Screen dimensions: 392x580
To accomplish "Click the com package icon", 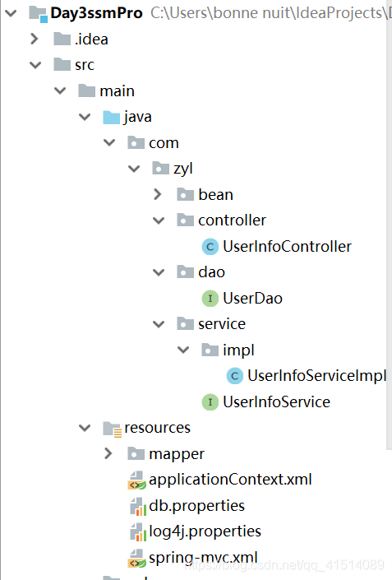I will coord(136,143).
